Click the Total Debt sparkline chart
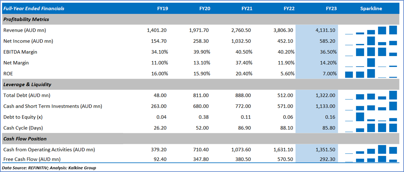 pyautogui.click(x=371, y=95)
